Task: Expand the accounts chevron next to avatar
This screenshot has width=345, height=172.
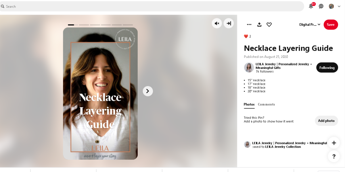Action: tap(339, 6)
